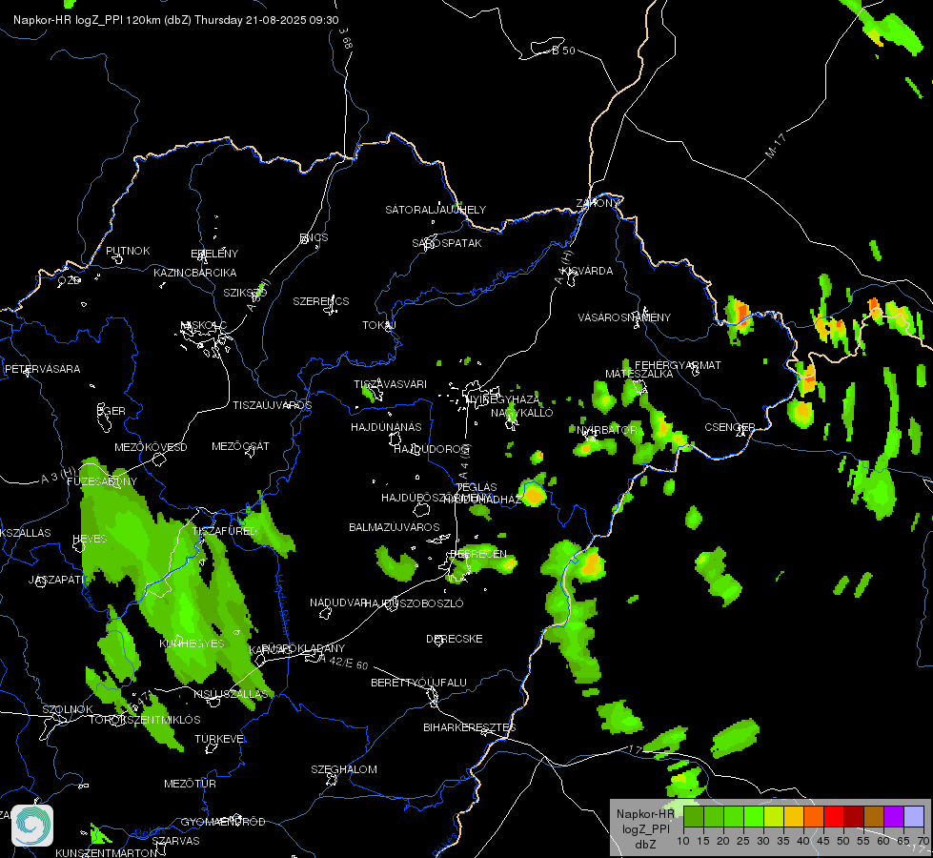Click the 45-50 dBZ bright red swatch

click(x=834, y=816)
